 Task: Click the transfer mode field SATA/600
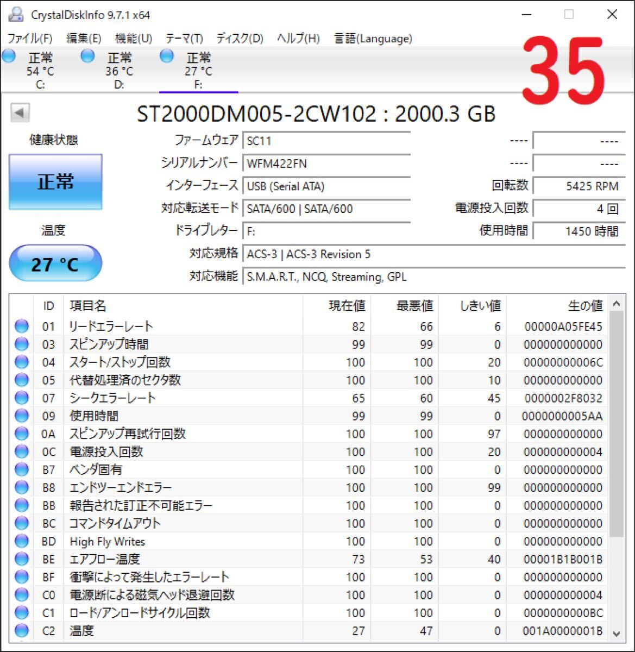[x=326, y=209]
